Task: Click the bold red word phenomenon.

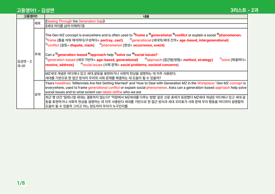Action: (230, 35)
